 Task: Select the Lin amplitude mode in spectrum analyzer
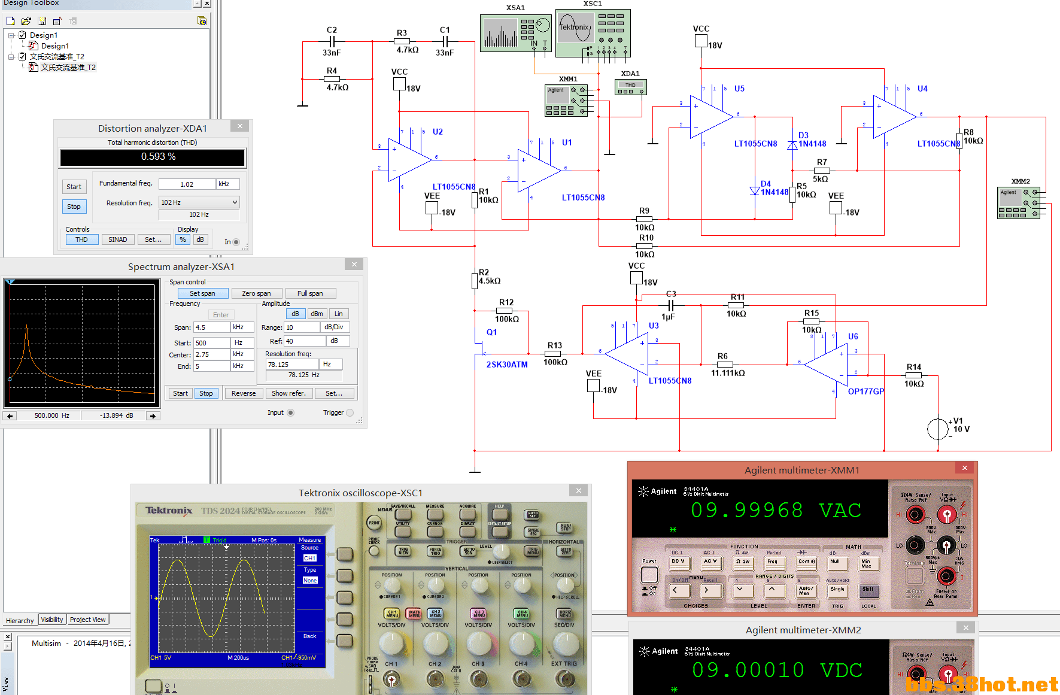point(339,314)
